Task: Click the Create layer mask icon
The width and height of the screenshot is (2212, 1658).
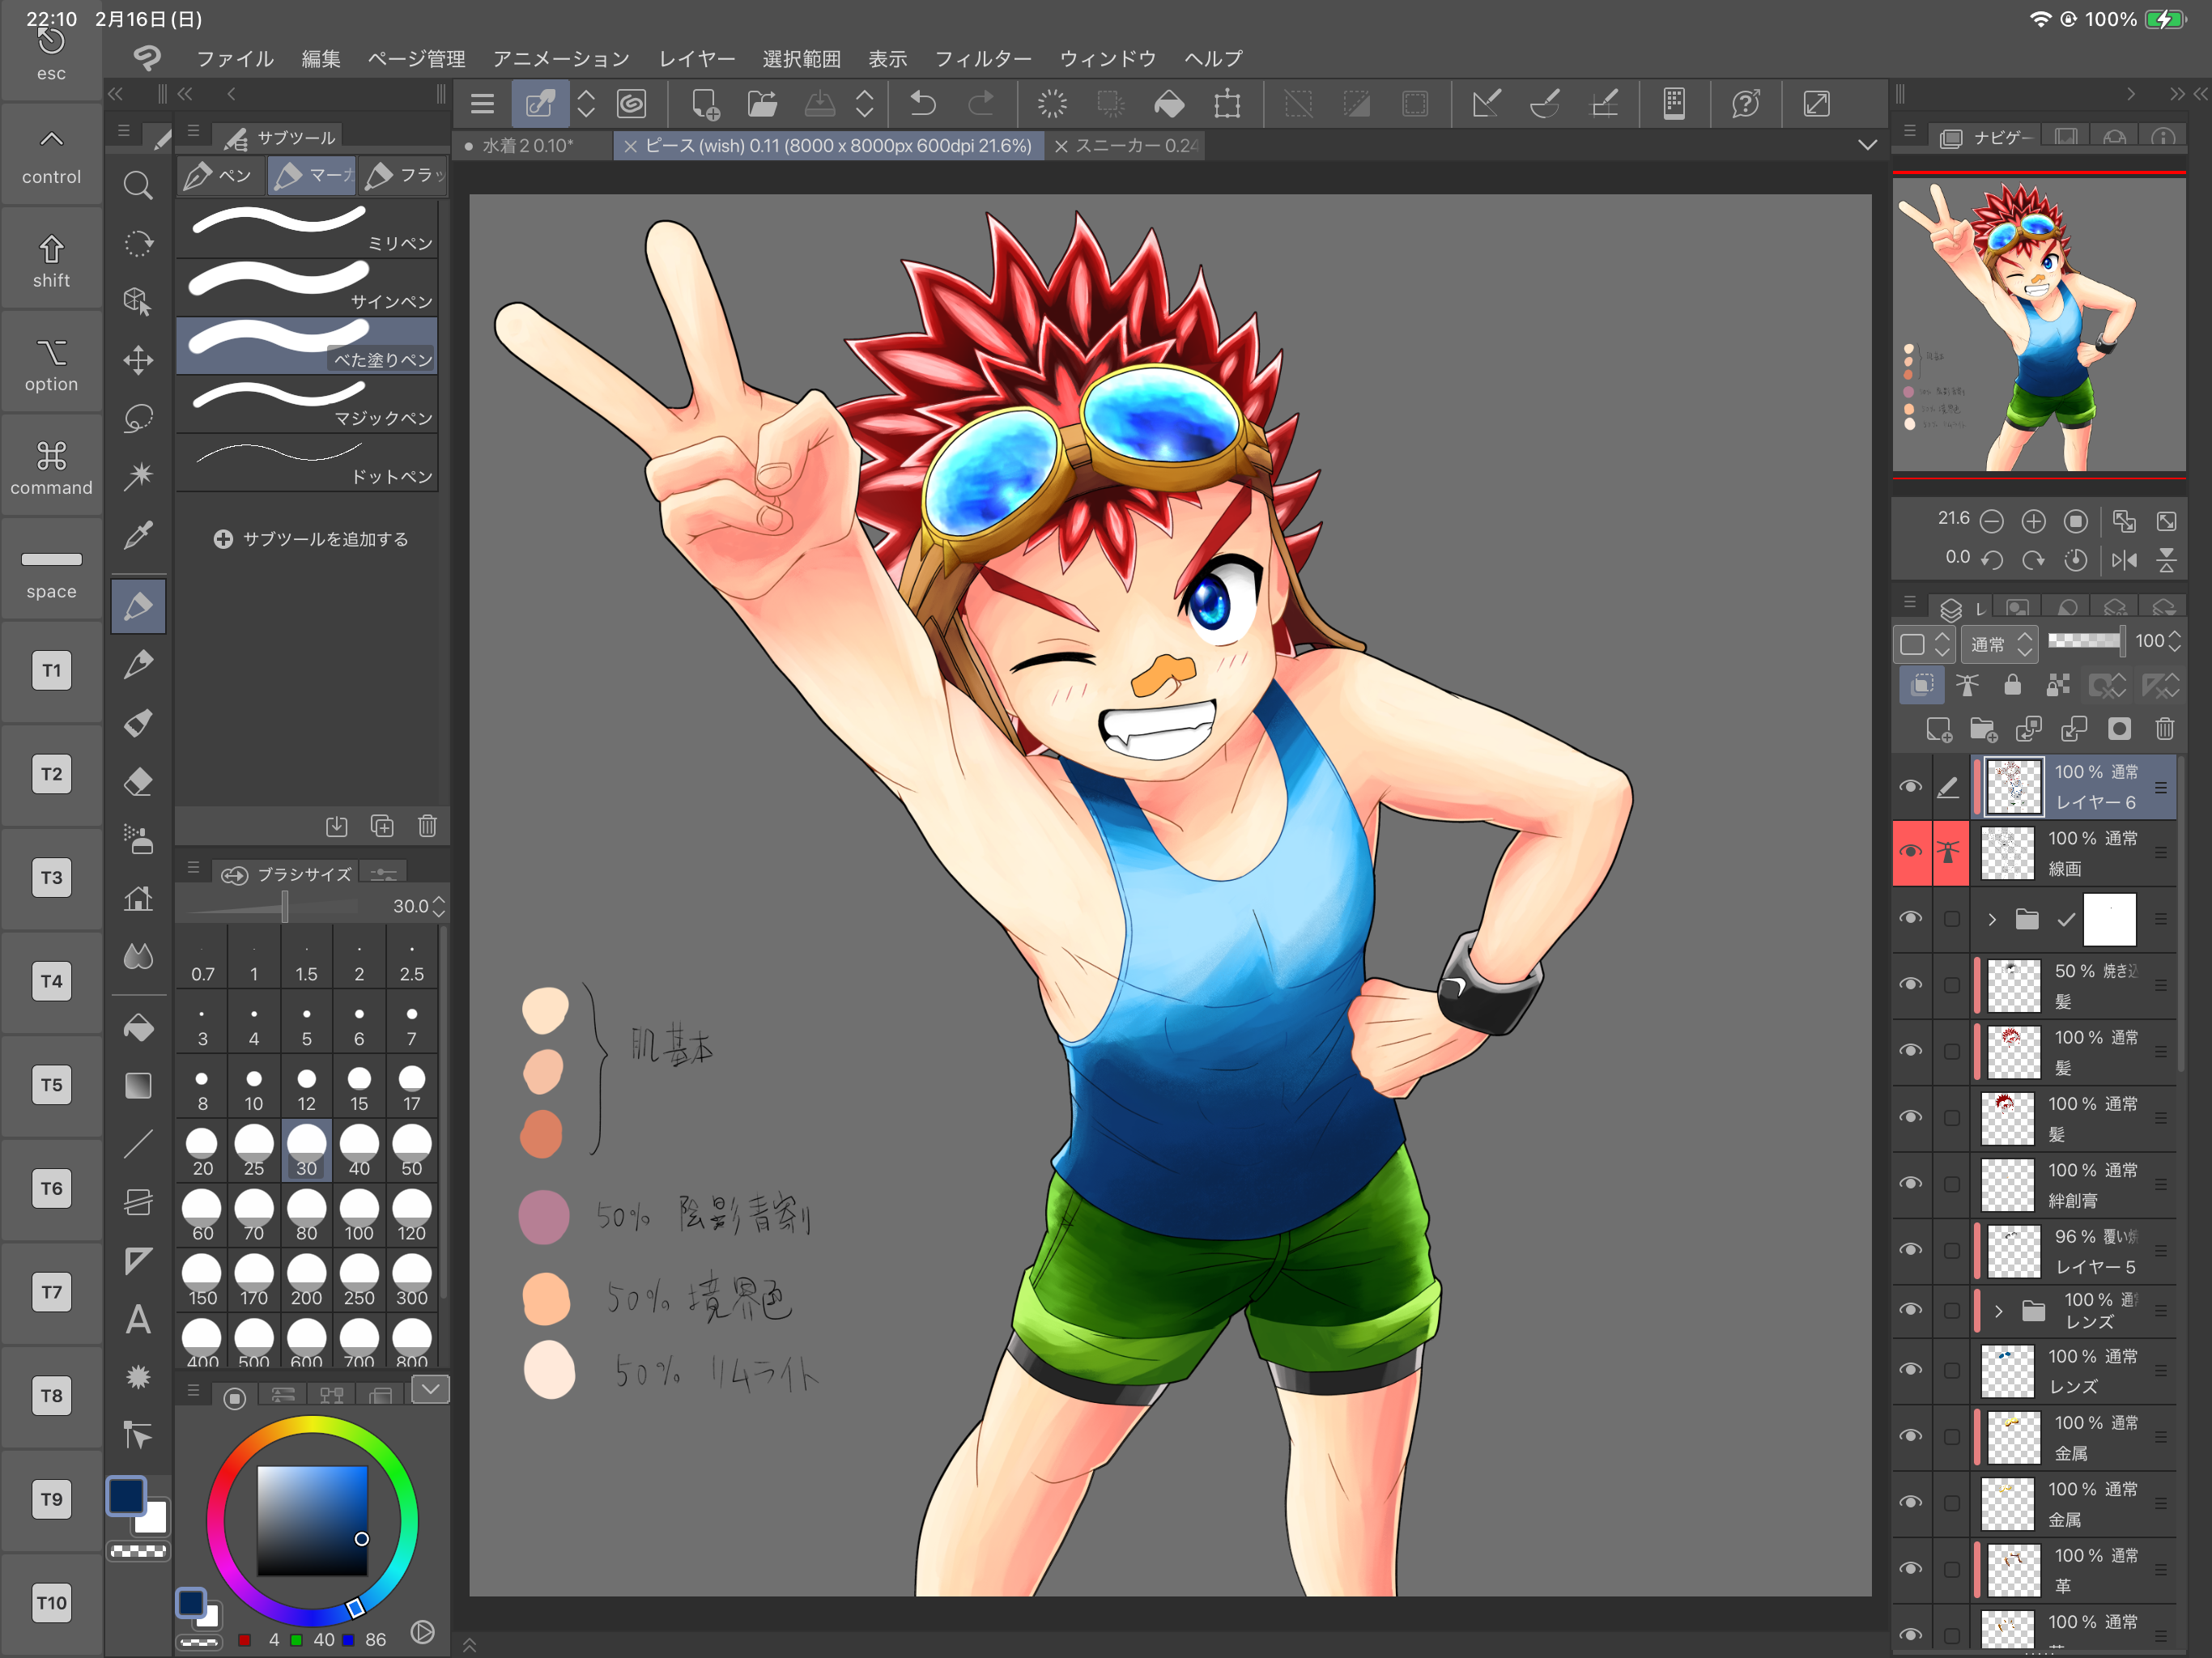Action: (2119, 729)
